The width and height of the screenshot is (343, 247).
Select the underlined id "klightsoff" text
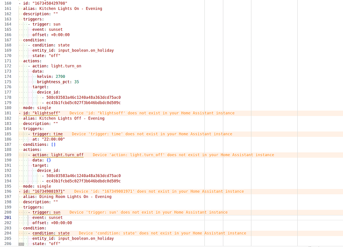tap(42, 113)
